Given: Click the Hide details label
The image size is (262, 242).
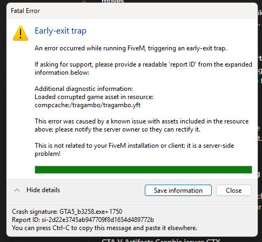Looking at the screenshot, I should point(43,190).
